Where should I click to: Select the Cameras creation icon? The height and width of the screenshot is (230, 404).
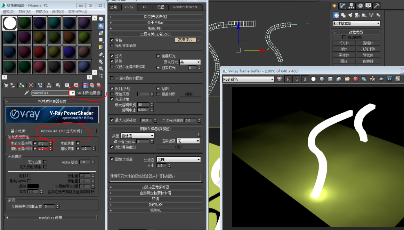(x=357, y=15)
